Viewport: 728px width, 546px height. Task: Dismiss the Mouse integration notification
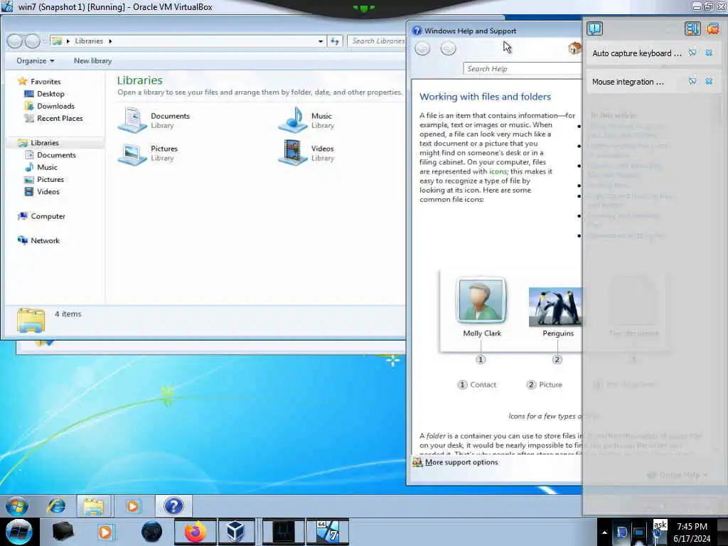pos(709,81)
